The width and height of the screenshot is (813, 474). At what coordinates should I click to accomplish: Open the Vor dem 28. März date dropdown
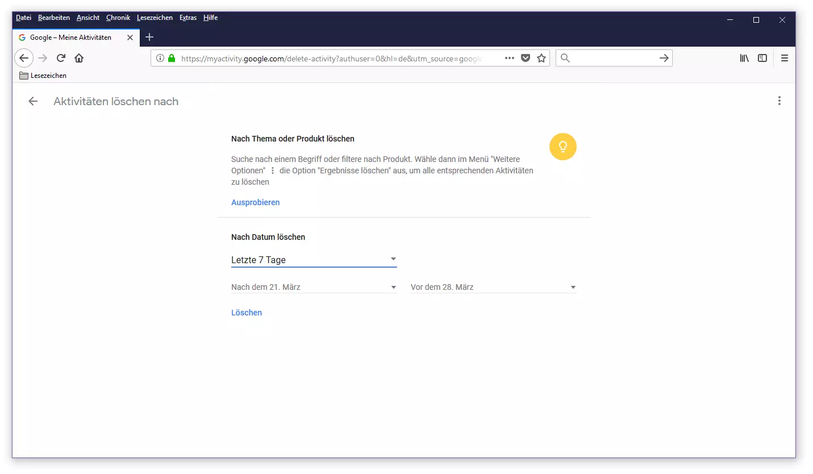[493, 287]
